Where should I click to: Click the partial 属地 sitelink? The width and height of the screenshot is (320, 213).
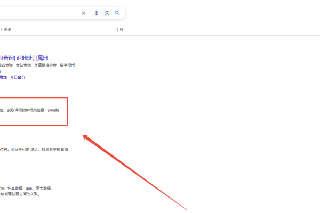point(4,77)
